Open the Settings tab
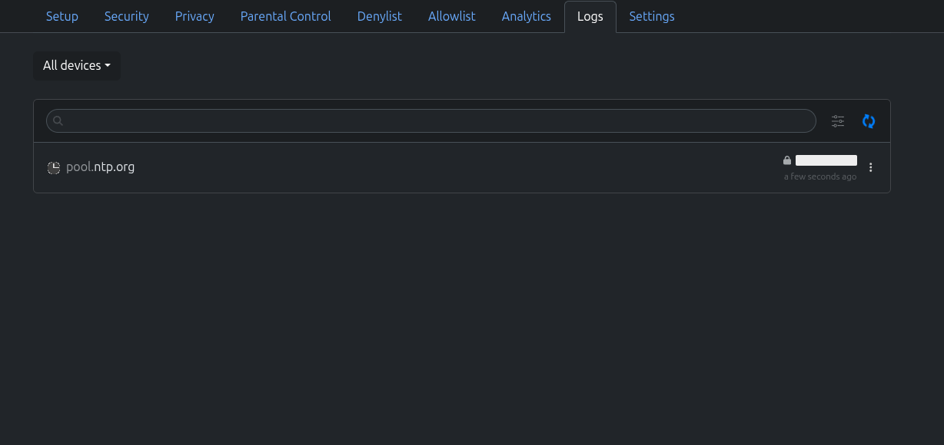 tap(652, 16)
